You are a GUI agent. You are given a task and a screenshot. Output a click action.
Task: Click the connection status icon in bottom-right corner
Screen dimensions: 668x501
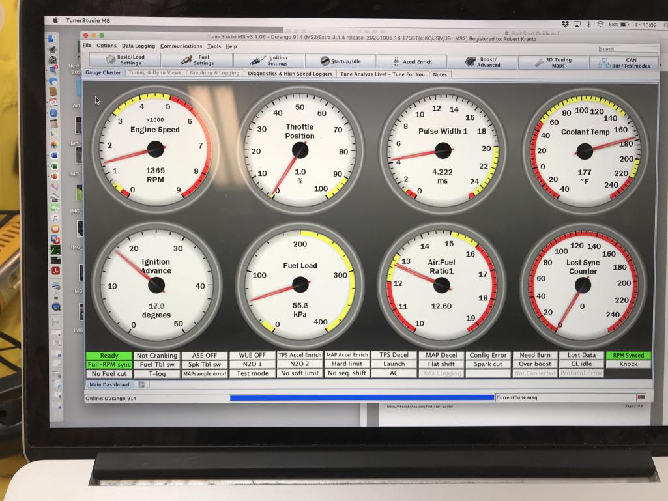point(641,397)
